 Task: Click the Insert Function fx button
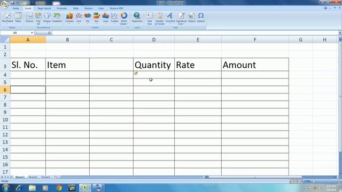tap(50, 33)
